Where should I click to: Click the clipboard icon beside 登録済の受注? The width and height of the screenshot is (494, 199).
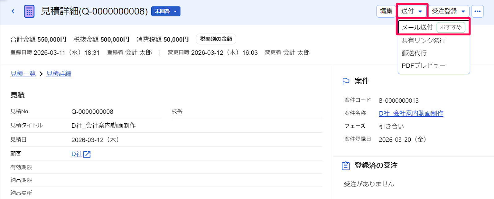pyautogui.click(x=346, y=166)
